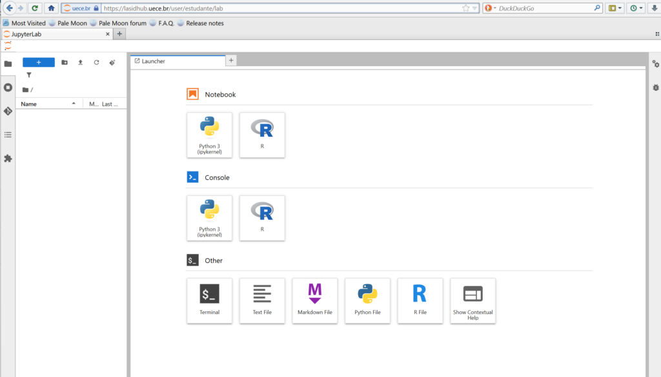Go to the browser home page
This screenshot has height=377, width=661.
(51, 8)
